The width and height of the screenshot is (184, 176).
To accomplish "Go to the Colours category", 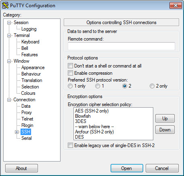I will click(x=28, y=93).
